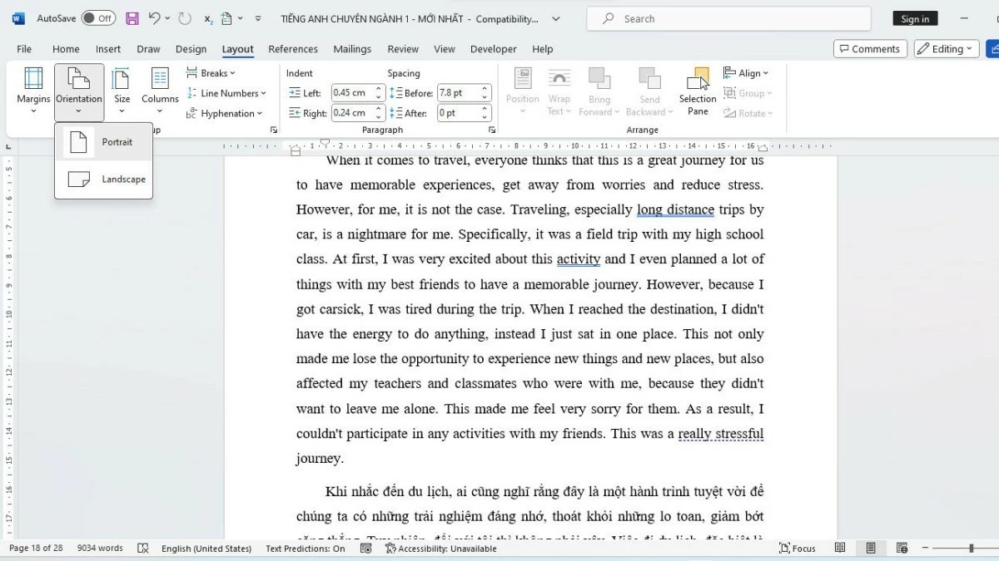Expand the Breaks dropdown
This screenshot has width=999, height=561.
pyautogui.click(x=211, y=72)
